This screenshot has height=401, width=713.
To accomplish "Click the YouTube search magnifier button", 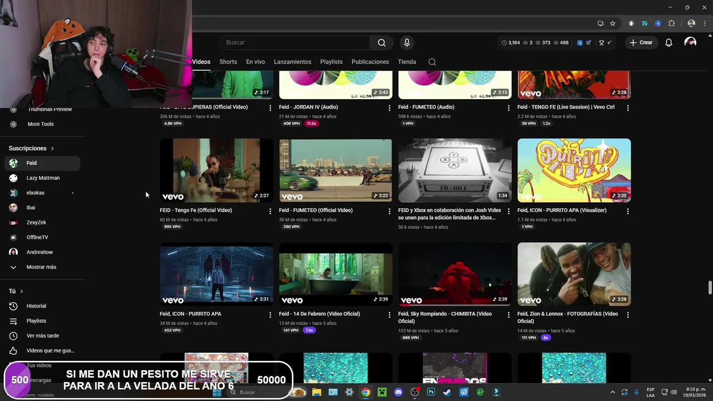I will 382,42.
